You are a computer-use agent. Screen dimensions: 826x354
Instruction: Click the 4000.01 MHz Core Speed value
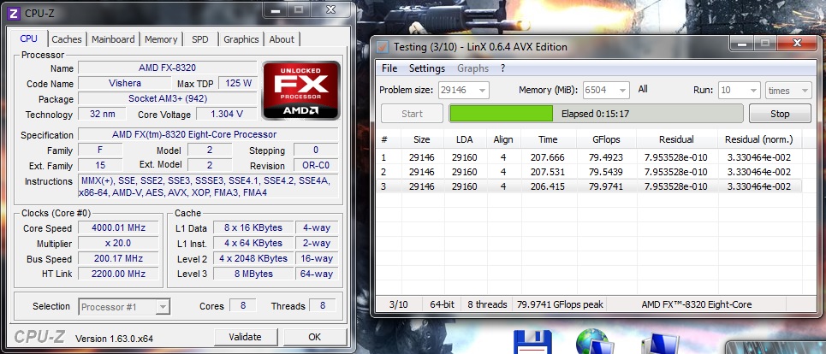point(118,227)
